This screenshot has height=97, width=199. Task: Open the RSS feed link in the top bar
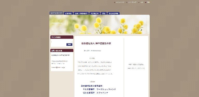[141, 2]
